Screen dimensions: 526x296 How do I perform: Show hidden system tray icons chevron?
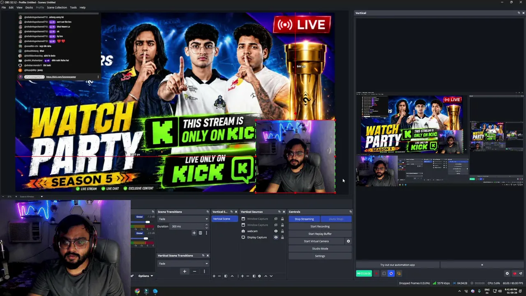point(459,291)
